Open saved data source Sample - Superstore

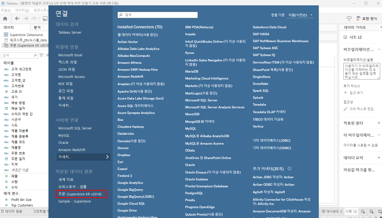click(74, 201)
